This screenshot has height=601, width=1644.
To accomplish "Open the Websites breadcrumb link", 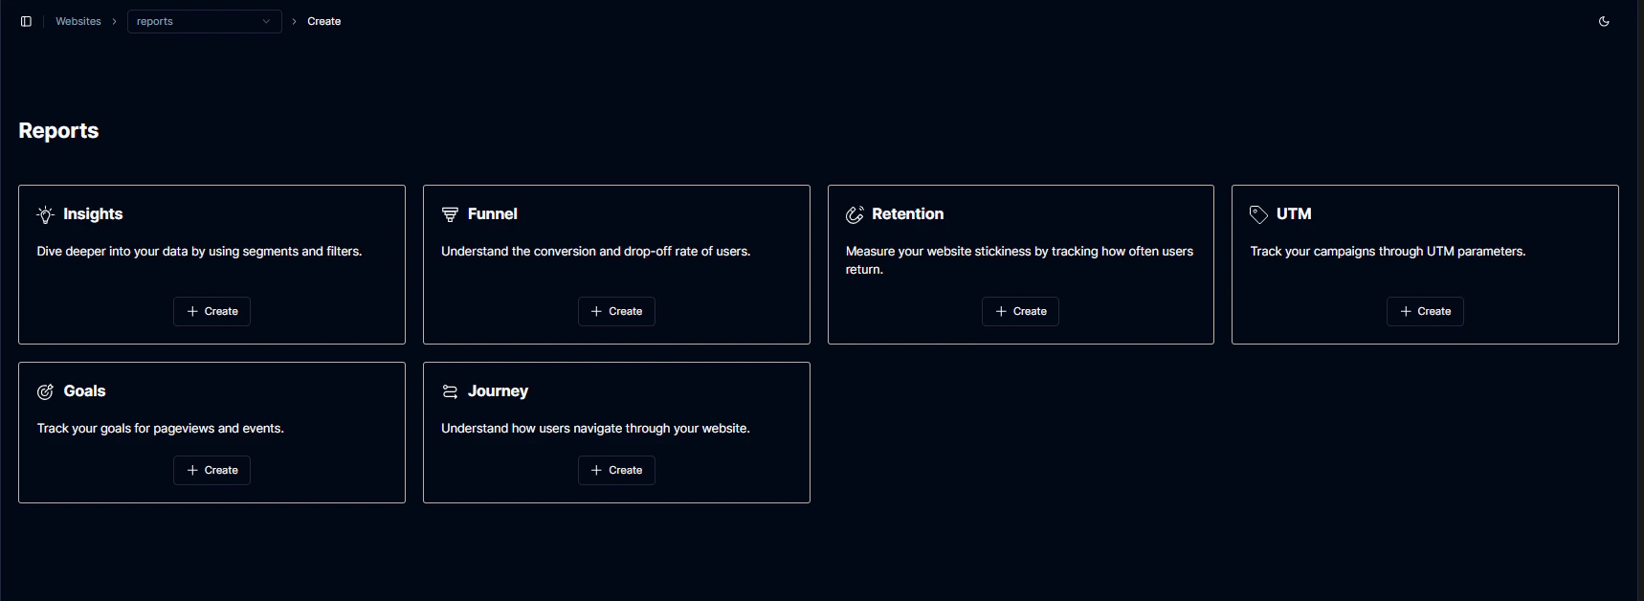I will coord(78,21).
